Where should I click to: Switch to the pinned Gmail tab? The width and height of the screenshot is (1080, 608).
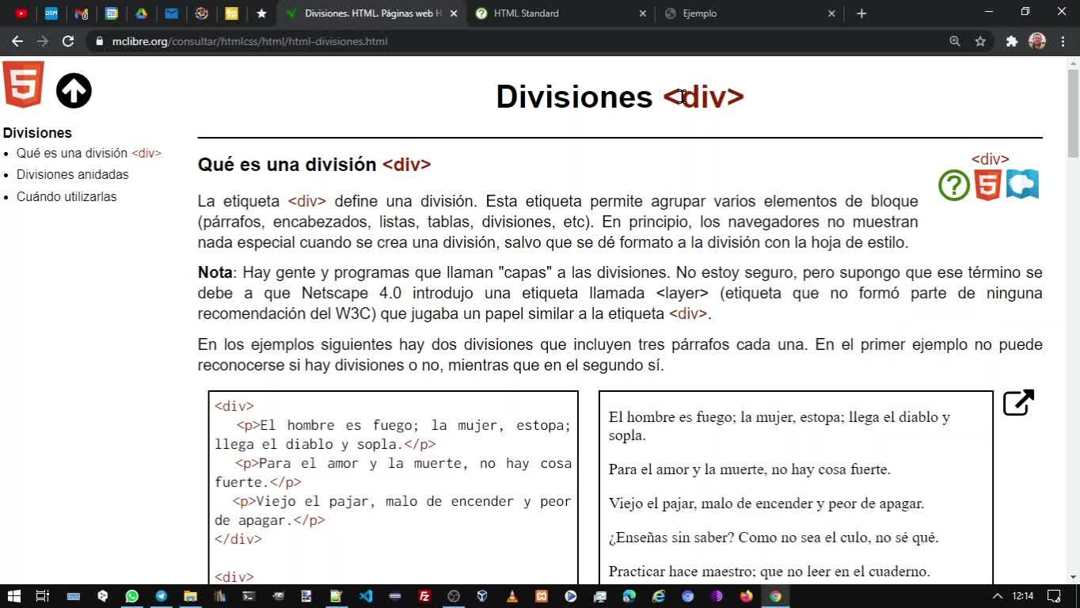click(x=81, y=13)
